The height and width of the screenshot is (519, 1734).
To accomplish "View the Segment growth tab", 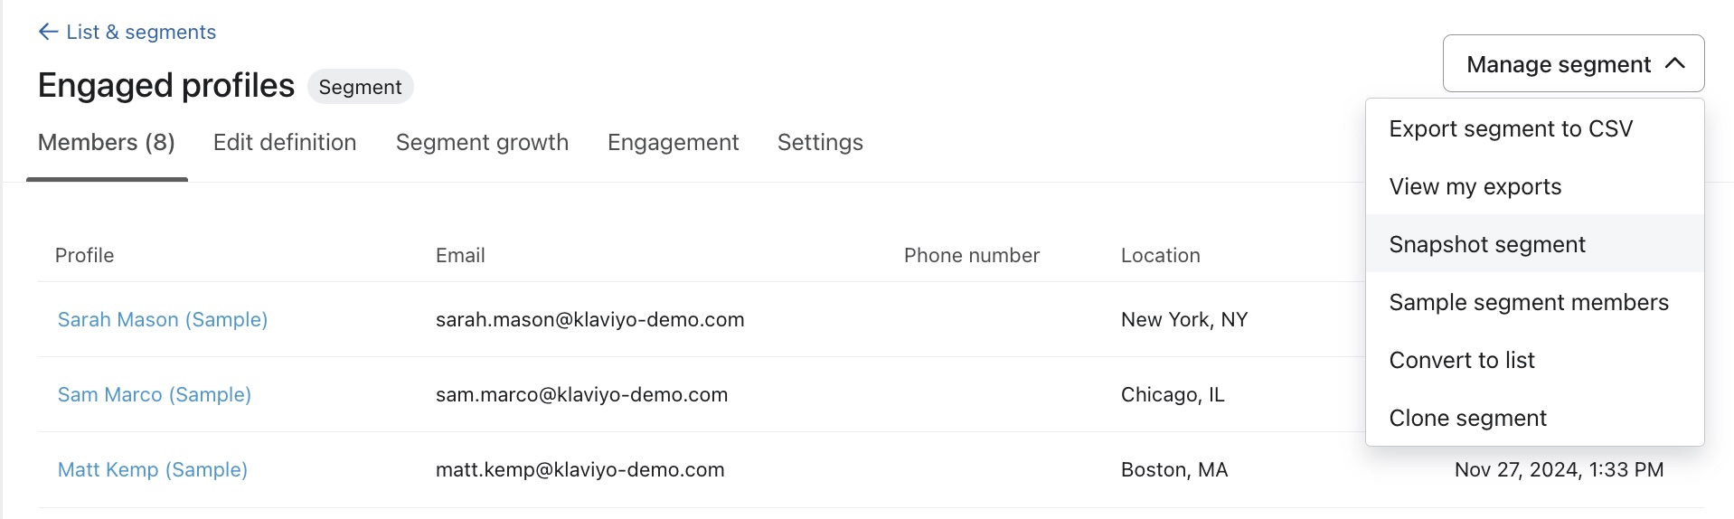I will [x=482, y=143].
